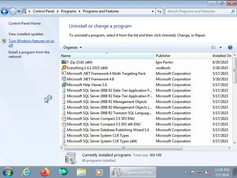This screenshot has height=178, width=237.
Task: Expand the address bar history dropdown
Action: click(x=153, y=11)
